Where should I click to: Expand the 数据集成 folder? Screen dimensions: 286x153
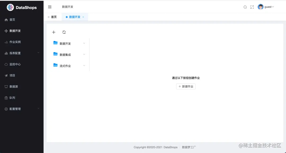(x=84, y=54)
